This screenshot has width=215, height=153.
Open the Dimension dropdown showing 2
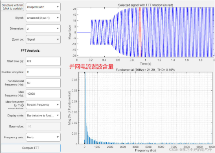(x=43, y=28)
